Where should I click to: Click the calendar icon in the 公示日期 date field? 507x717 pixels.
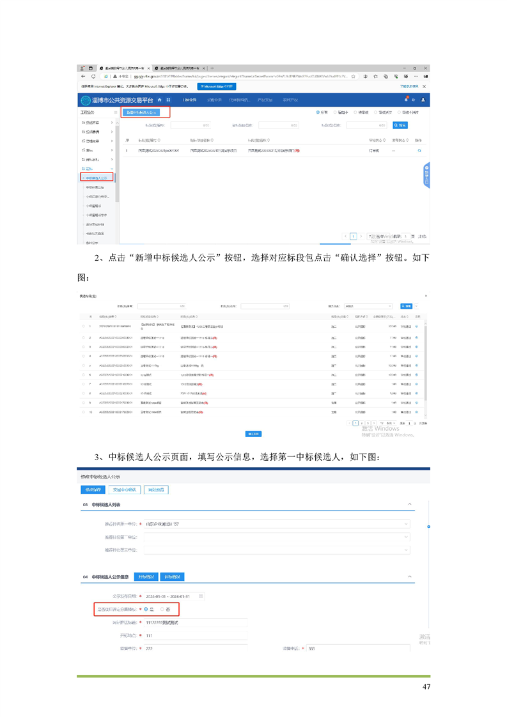coord(201,596)
